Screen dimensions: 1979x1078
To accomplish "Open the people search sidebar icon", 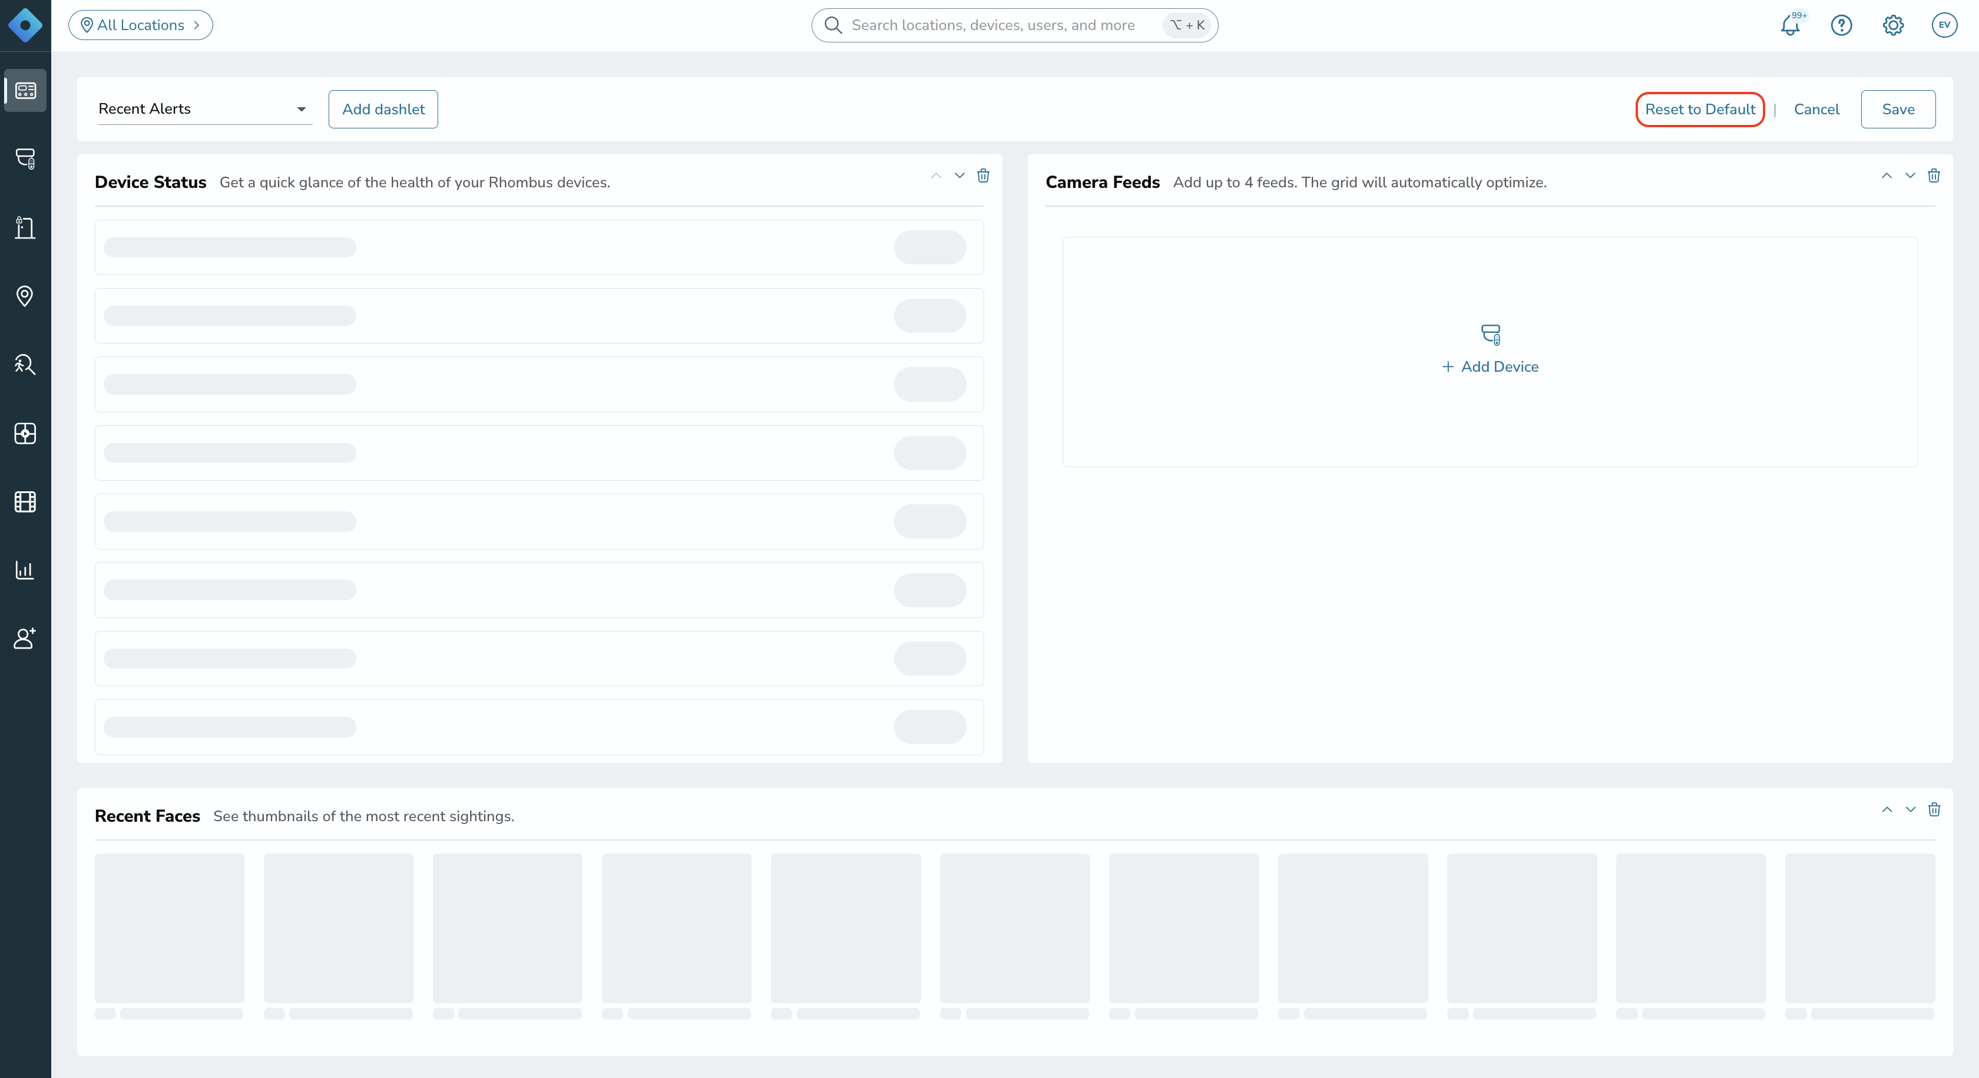I will pyautogui.click(x=25, y=364).
